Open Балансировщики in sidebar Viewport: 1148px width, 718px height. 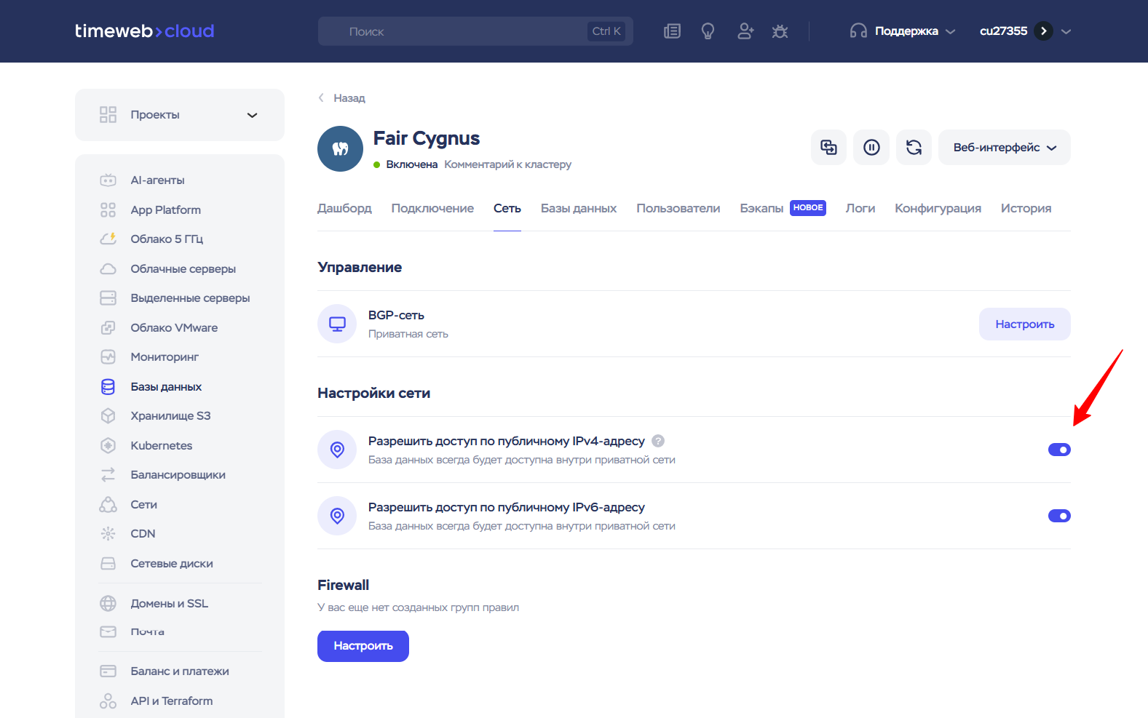pos(178,475)
